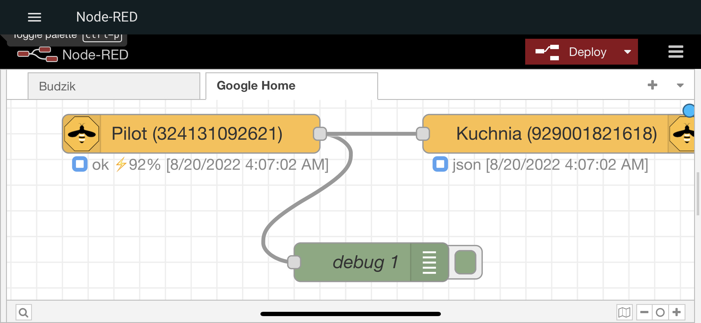Screen dimensions: 701x323
Task: Click the Node-RED logo icon
Action: (37, 55)
